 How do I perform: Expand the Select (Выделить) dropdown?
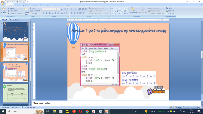tap(171, 13)
